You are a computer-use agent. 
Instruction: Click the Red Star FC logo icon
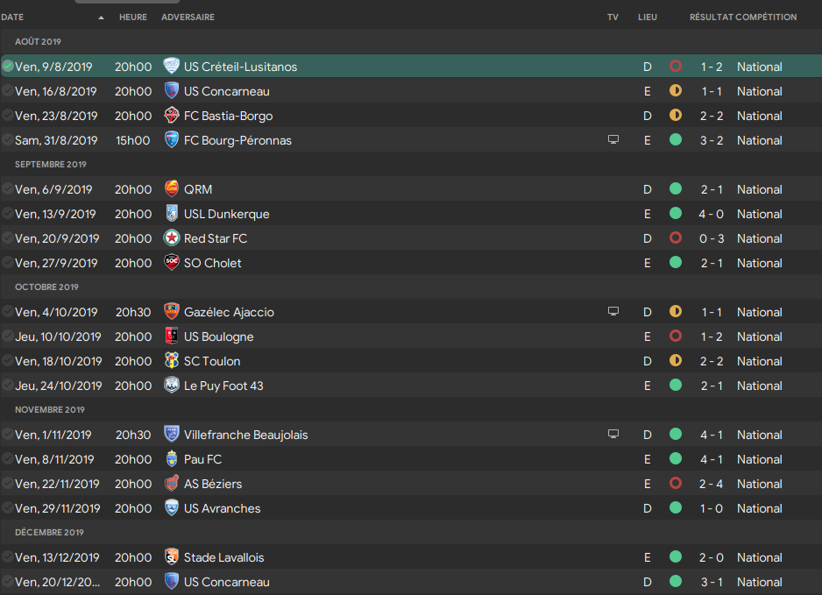[x=172, y=238]
